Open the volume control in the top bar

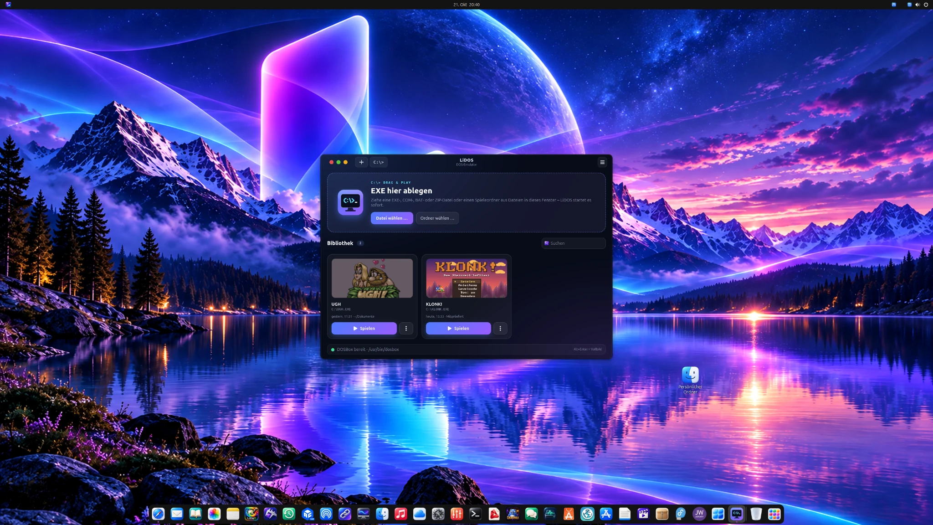coord(918,5)
